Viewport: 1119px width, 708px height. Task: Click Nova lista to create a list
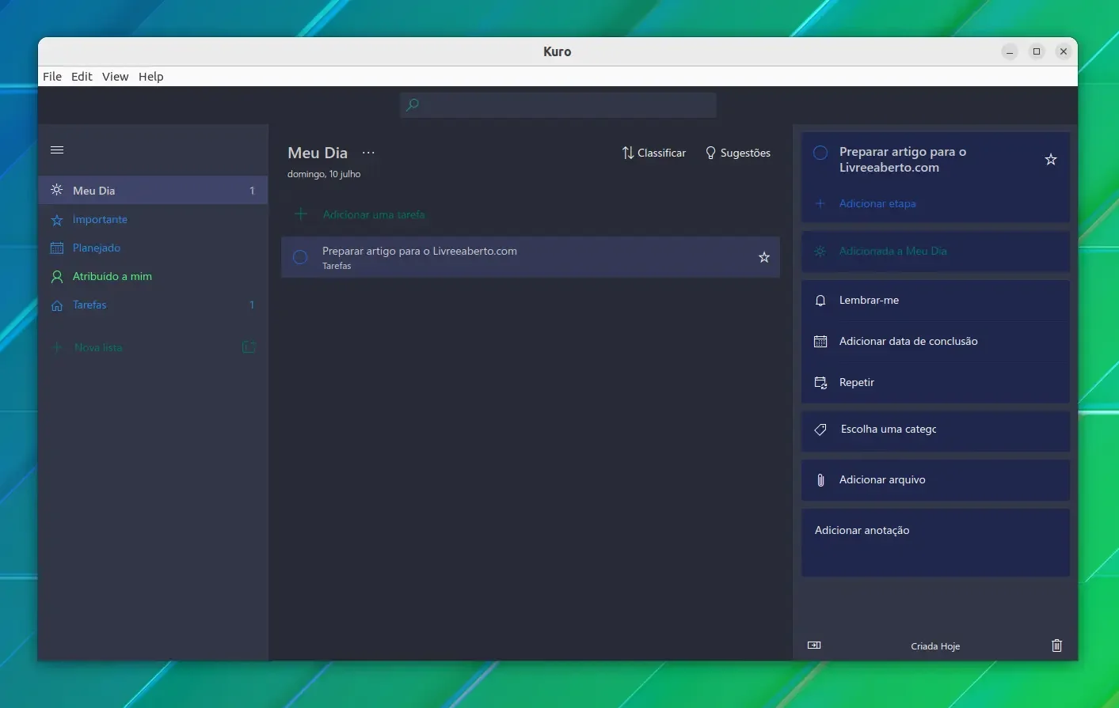[x=98, y=347]
